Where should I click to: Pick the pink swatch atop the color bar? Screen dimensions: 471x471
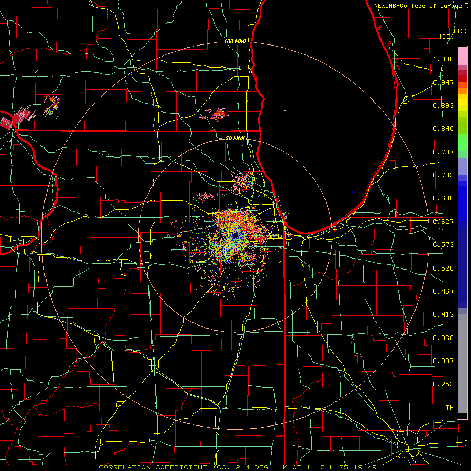[462, 55]
